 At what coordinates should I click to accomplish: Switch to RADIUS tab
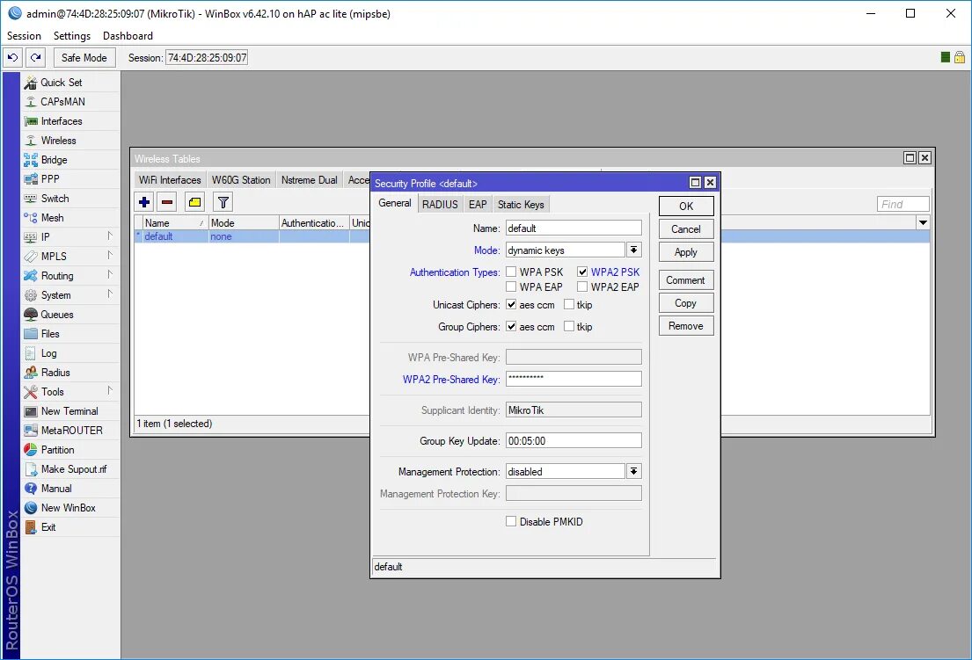(440, 204)
